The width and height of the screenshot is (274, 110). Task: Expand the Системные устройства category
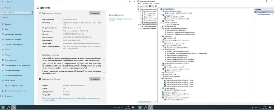pos(161,92)
